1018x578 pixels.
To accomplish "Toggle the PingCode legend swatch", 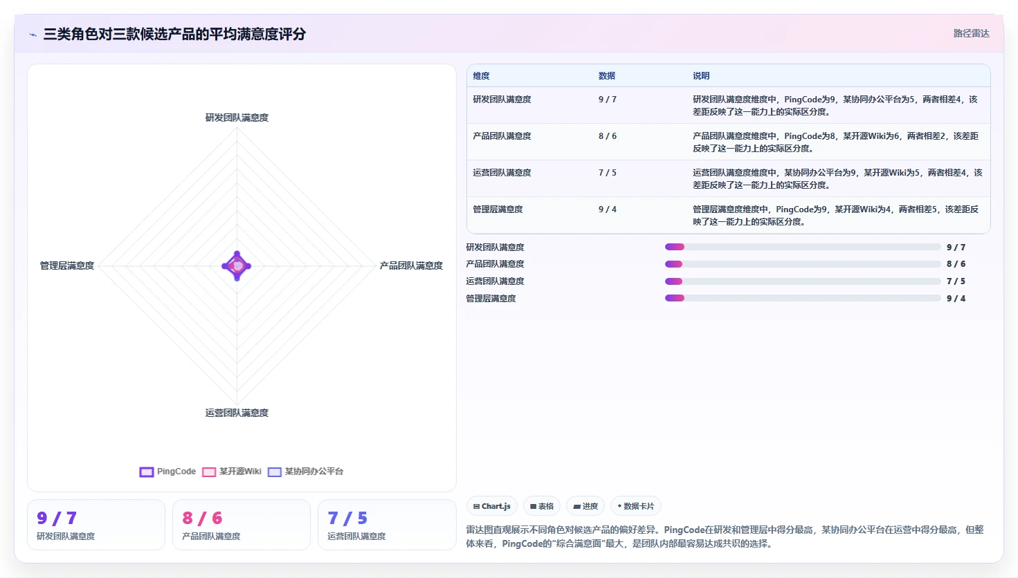I will click(x=146, y=472).
